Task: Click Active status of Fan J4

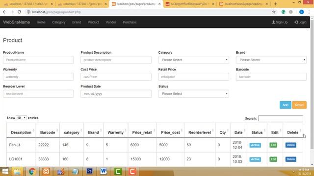Action: 255,145
